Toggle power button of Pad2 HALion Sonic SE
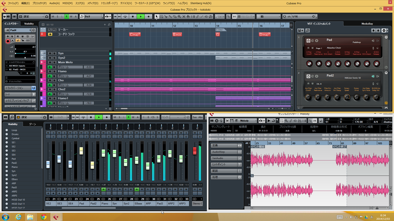 [x=308, y=76]
